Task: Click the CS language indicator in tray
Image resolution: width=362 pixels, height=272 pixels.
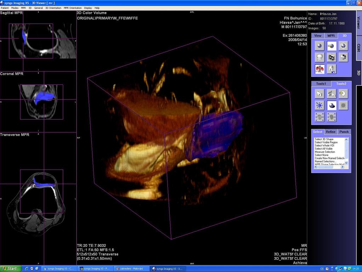Action: (322, 269)
